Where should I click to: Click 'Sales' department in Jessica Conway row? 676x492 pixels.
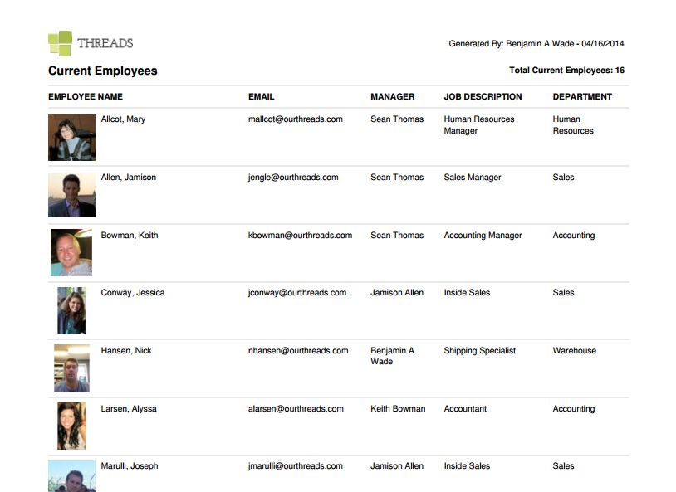point(564,293)
